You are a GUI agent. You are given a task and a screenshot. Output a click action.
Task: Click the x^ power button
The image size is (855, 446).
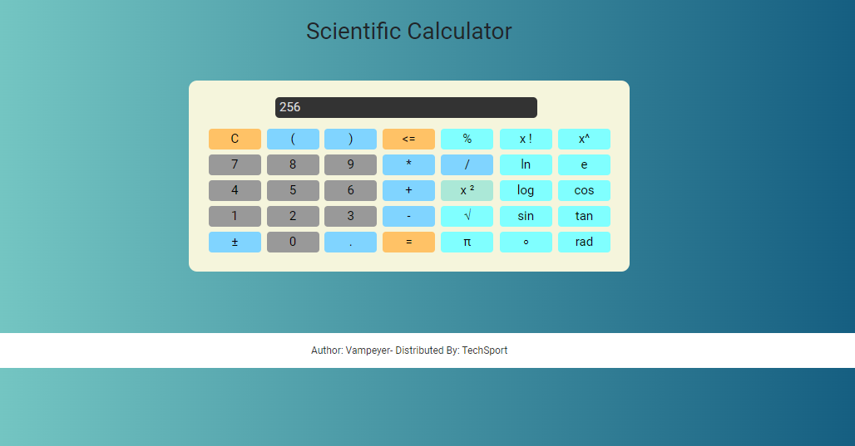coord(584,139)
